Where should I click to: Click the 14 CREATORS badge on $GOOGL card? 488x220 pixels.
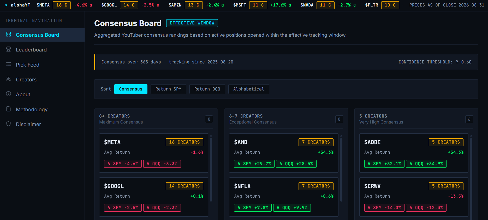point(185,186)
